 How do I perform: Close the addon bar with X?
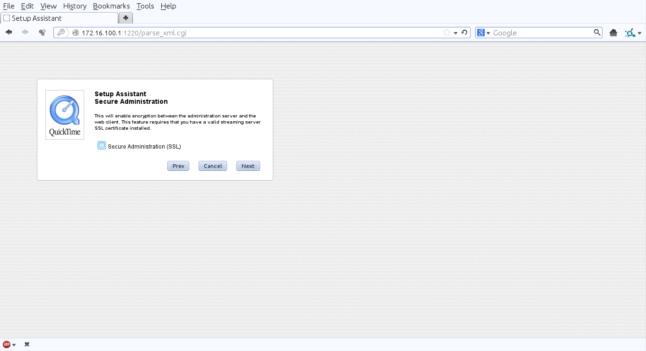pos(27,344)
